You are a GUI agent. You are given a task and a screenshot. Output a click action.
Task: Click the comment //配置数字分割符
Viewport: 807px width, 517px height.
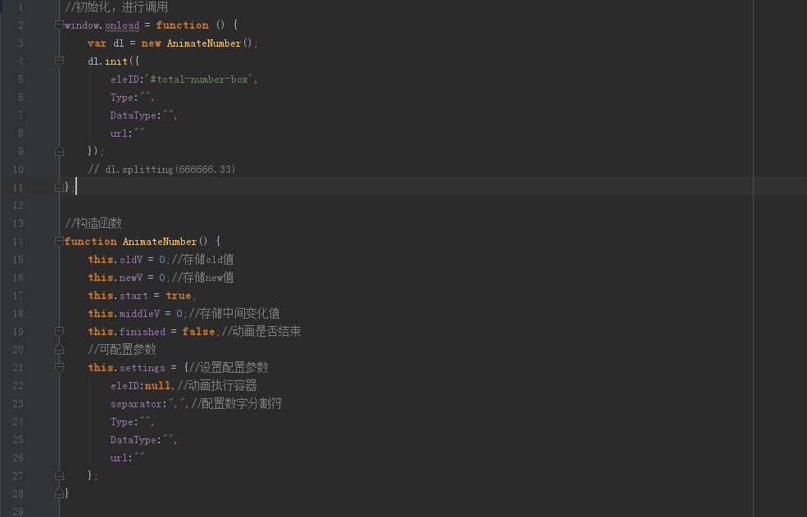tap(237, 403)
